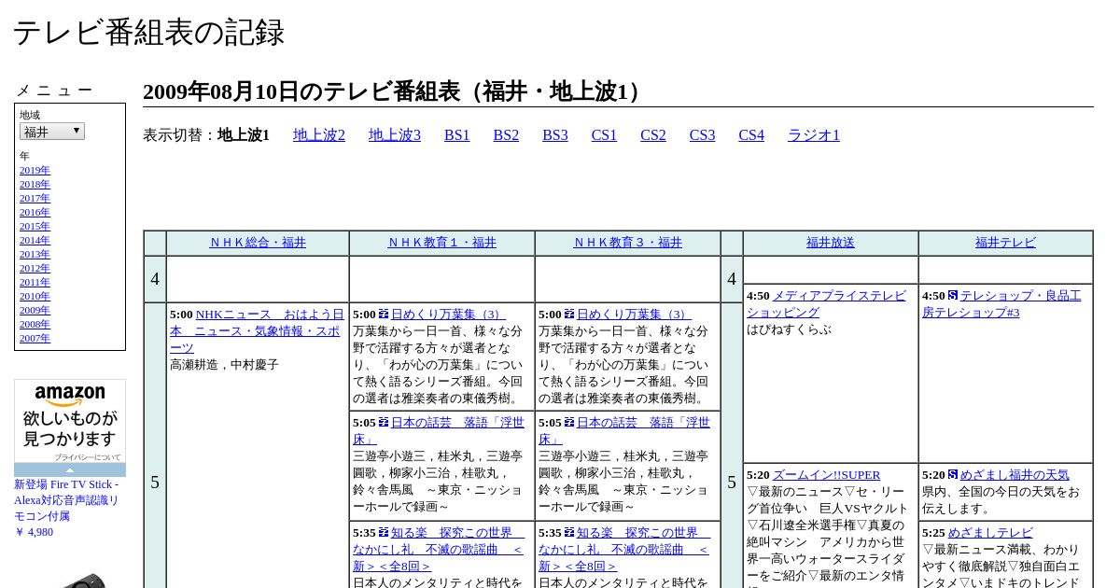This screenshot has width=1120, height=588.
Task: Open the 新登場 Fire TV Stick product link
Action: point(66,500)
